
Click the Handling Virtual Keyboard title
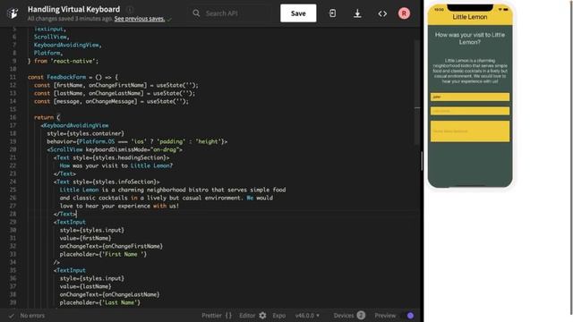73,9
